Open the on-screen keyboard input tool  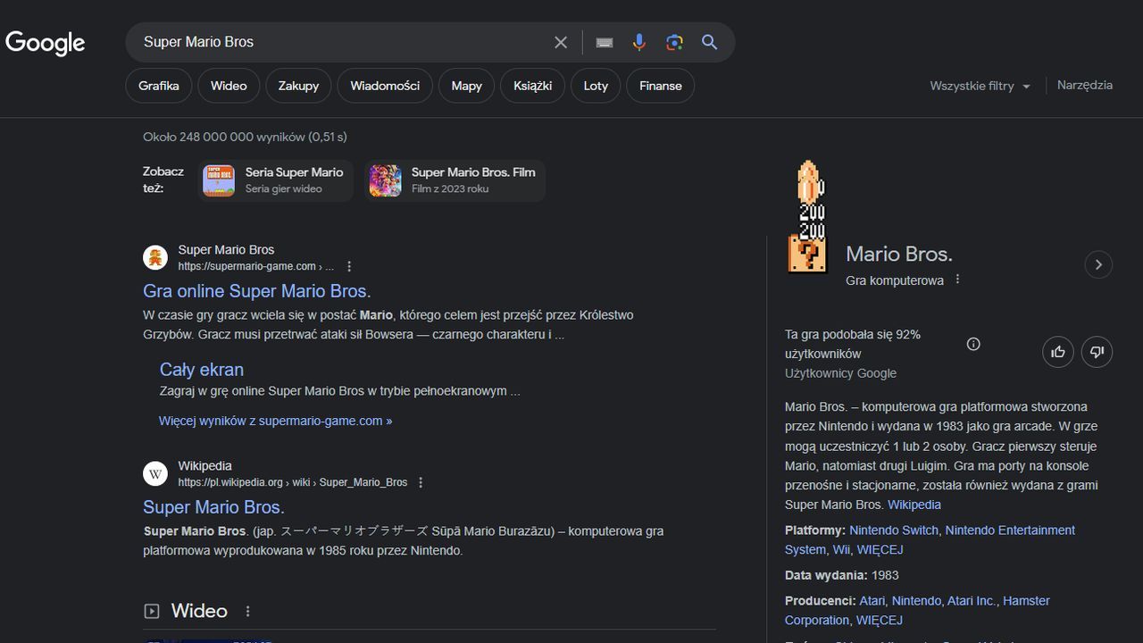click(x=605, y=42)
